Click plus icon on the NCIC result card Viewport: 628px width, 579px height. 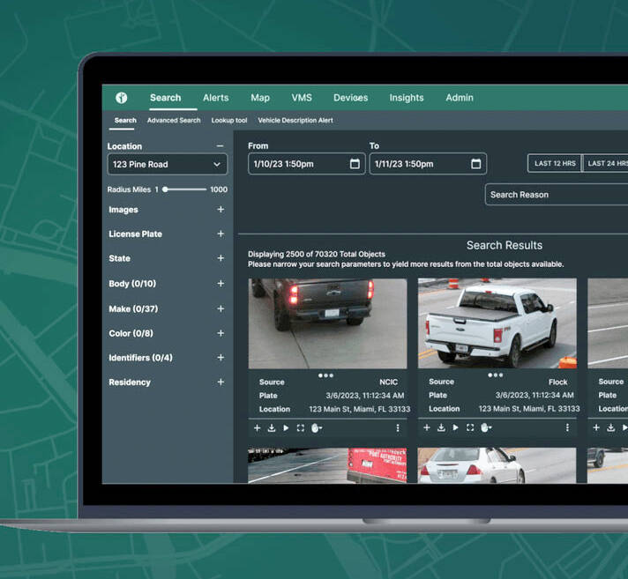258,427
